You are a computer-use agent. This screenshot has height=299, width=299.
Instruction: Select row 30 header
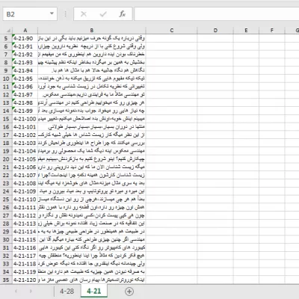click(6, 239)
